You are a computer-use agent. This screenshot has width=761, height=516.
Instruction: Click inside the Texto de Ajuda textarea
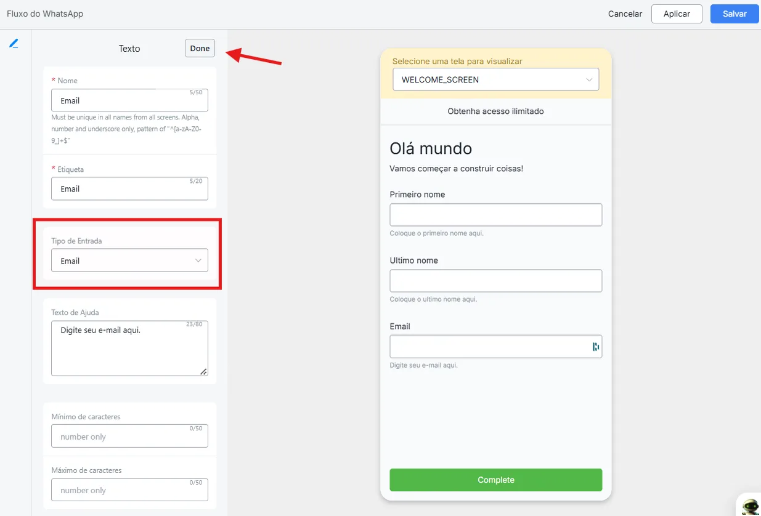click(x=129, y=348)
